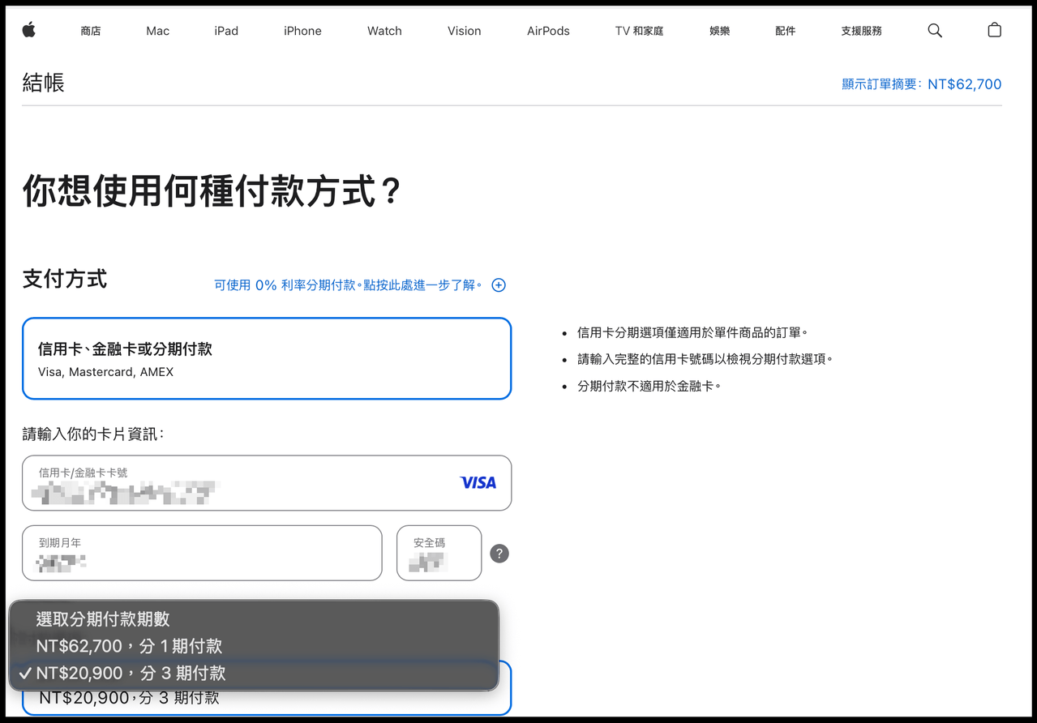Click the credit card number field

[x=267, y=483]
